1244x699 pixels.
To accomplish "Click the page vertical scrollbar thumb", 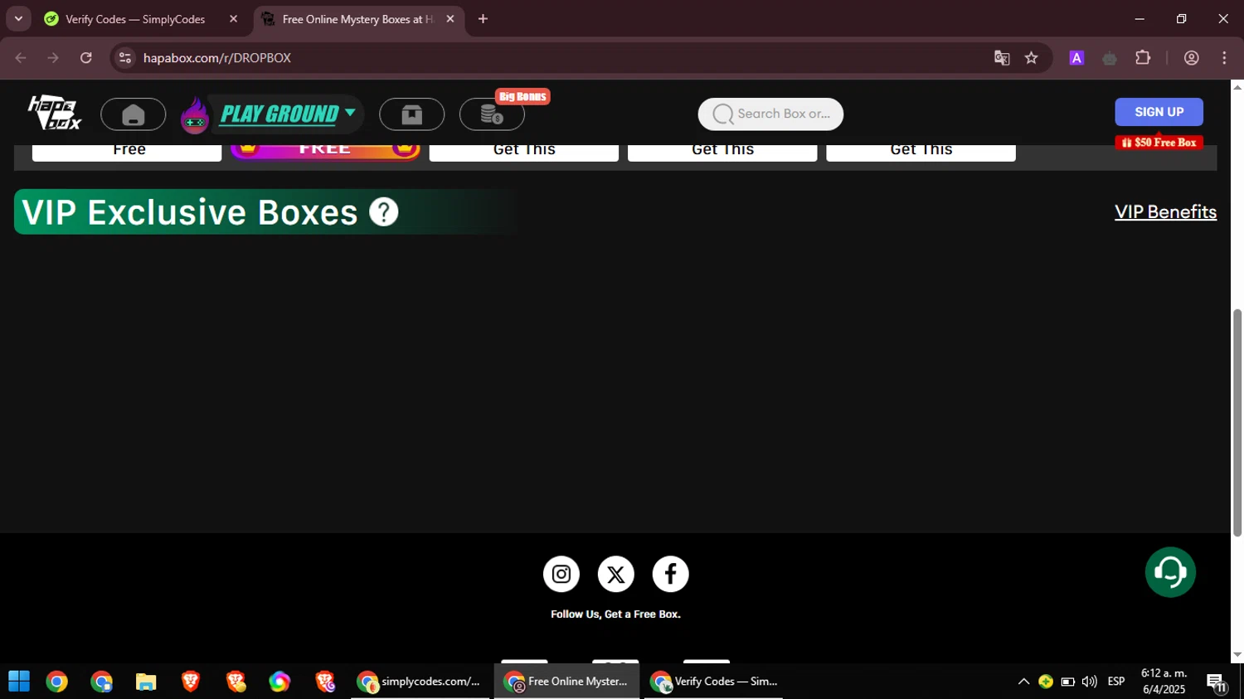I will 1237,423.
